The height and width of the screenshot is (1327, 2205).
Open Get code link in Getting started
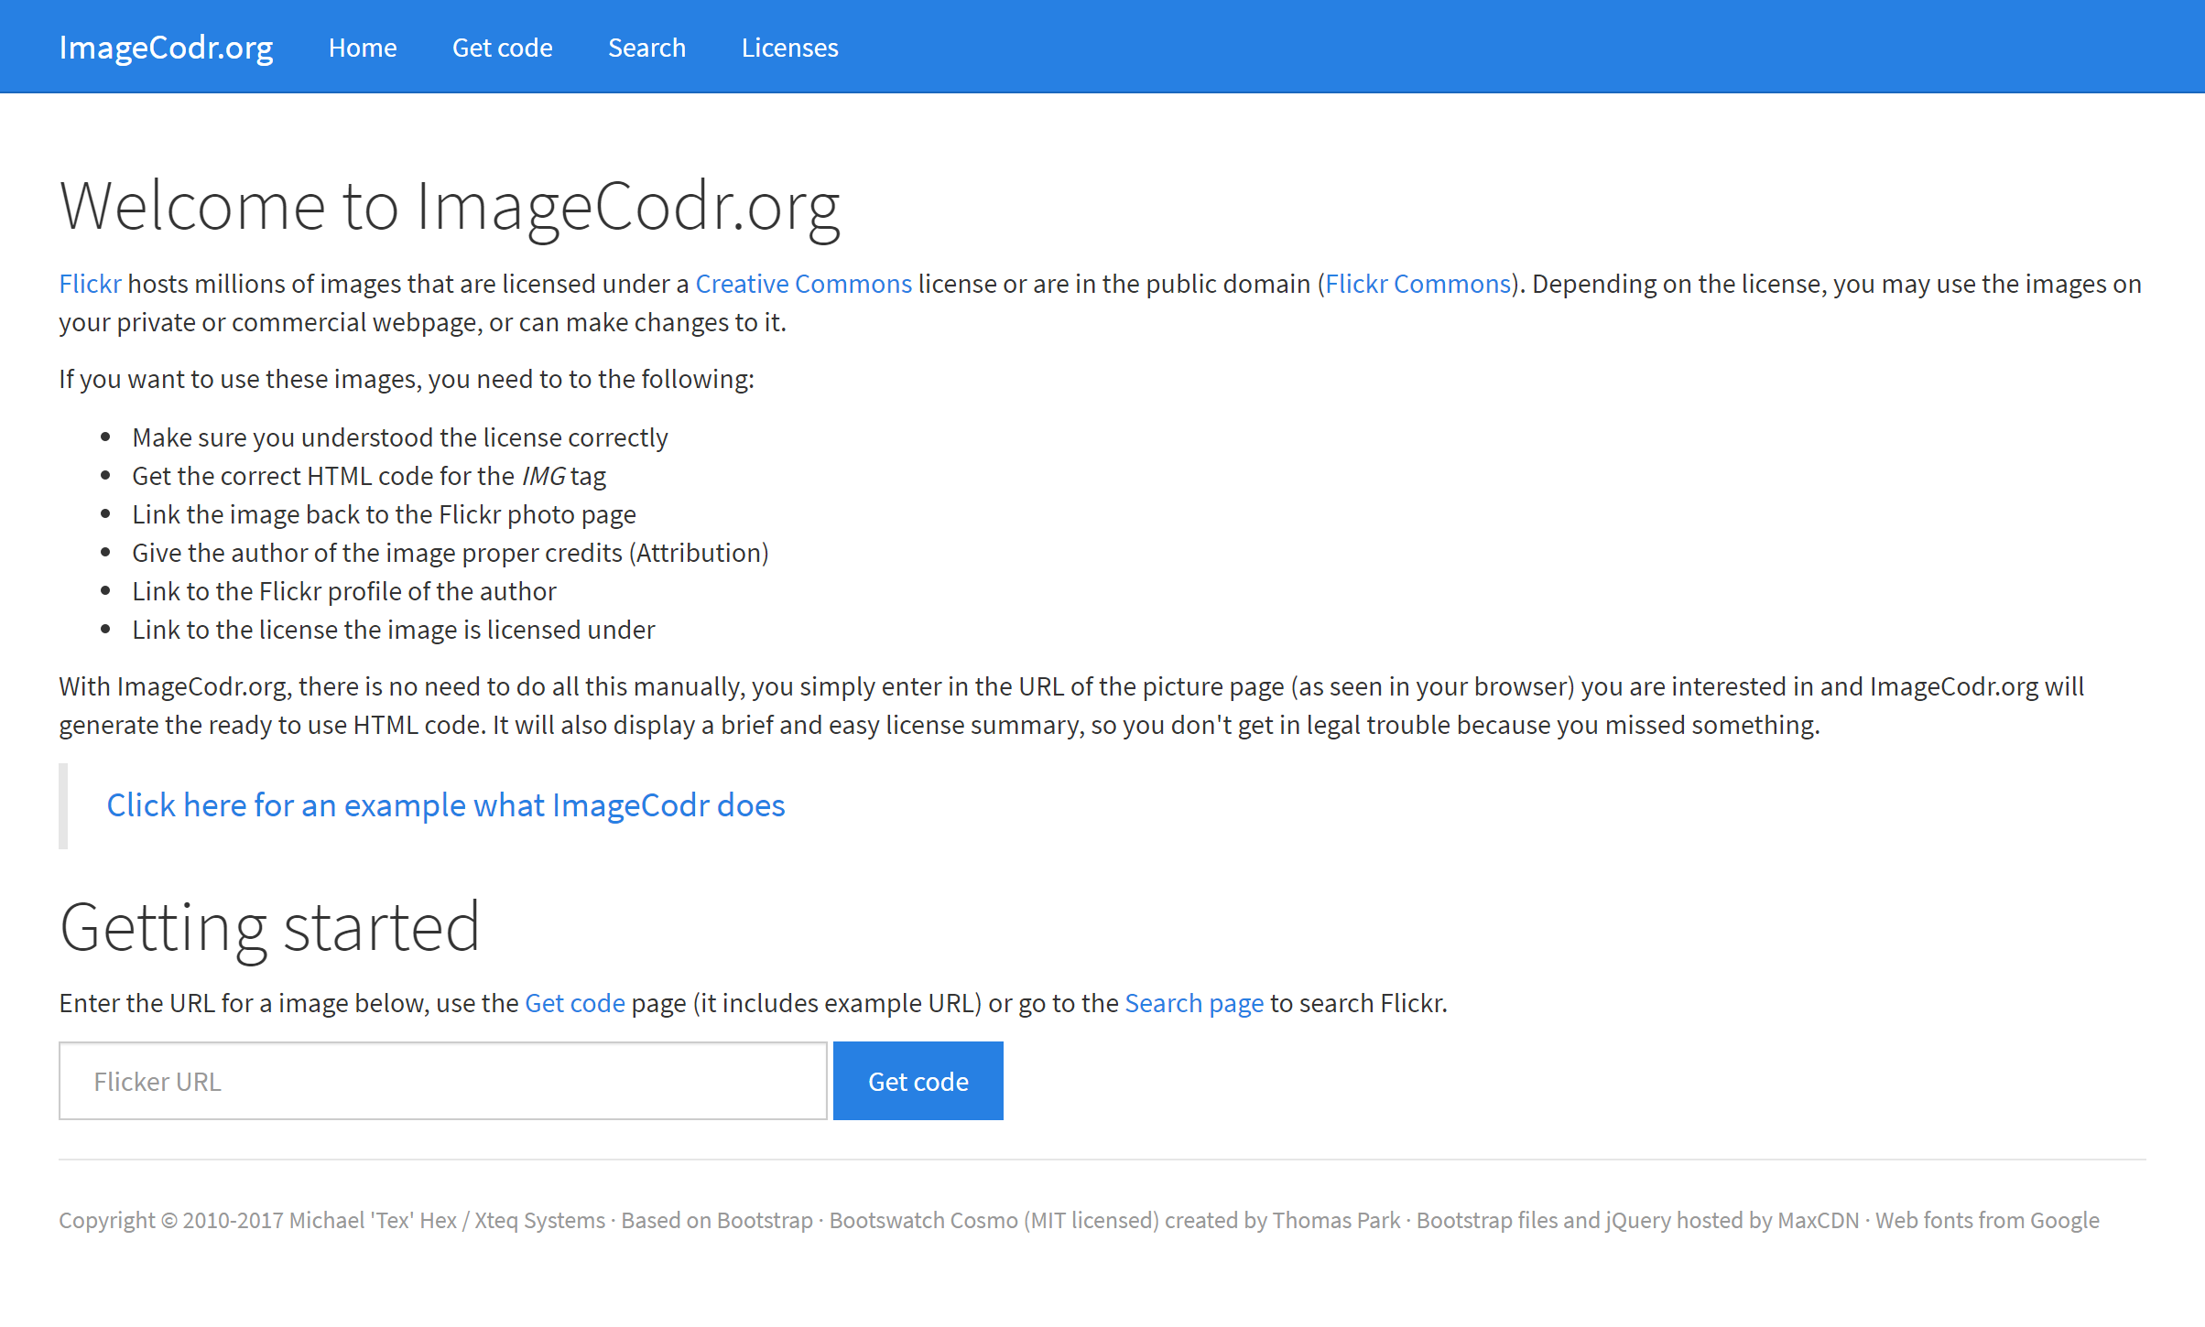575,1003
